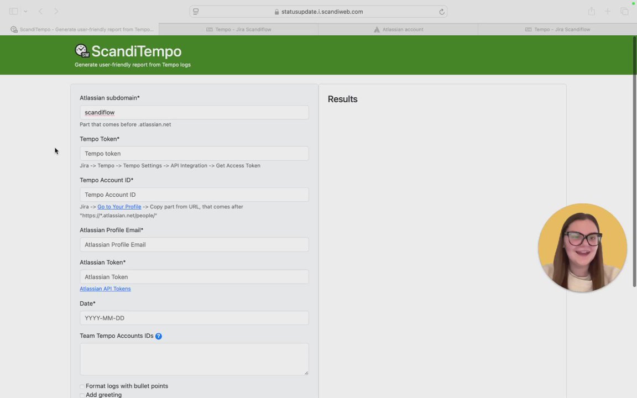Image resolution: width=637 pixels, height=398 pixels.
Task: Reload the page with the refresh icon
Action: [x=442, y=12]
